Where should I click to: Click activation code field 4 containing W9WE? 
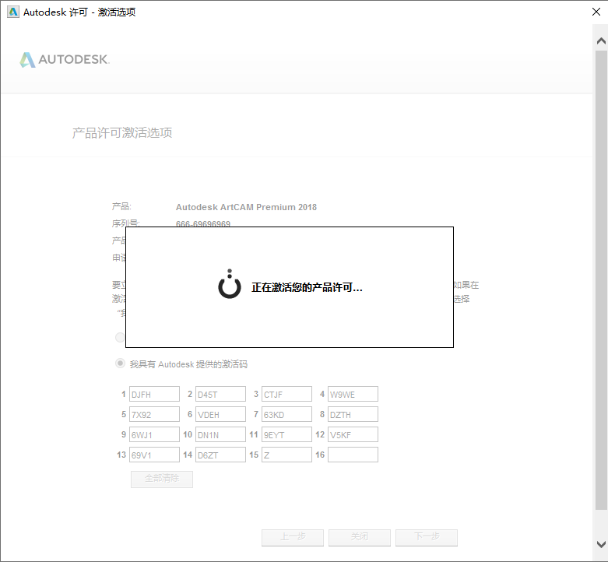tap(353, 395)
